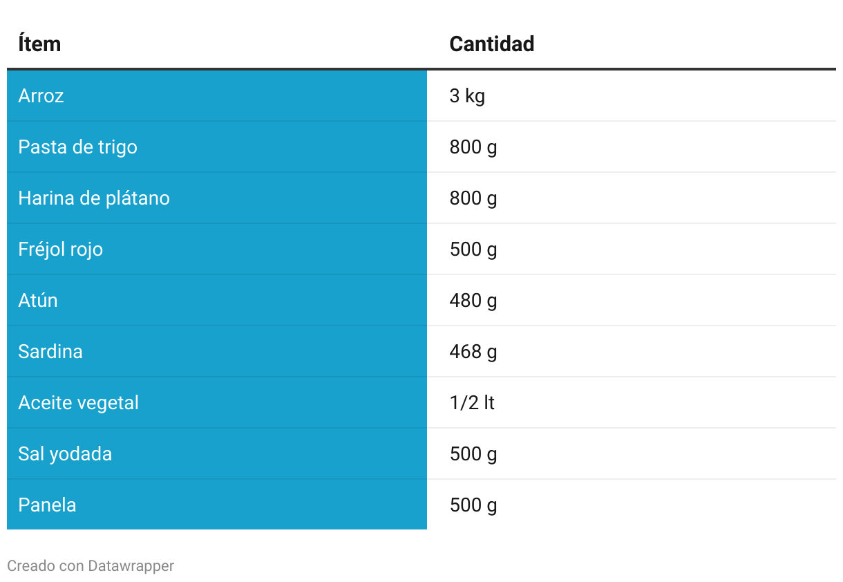Image resolution: width=843 pixels, height=582 pixels.
Task: Select the Aceite vegetal cell
Action: pos(217,402)
